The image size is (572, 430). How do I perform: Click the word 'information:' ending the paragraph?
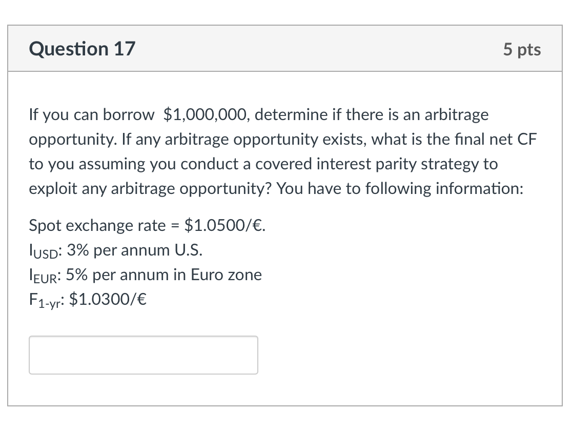coord(479,188)
